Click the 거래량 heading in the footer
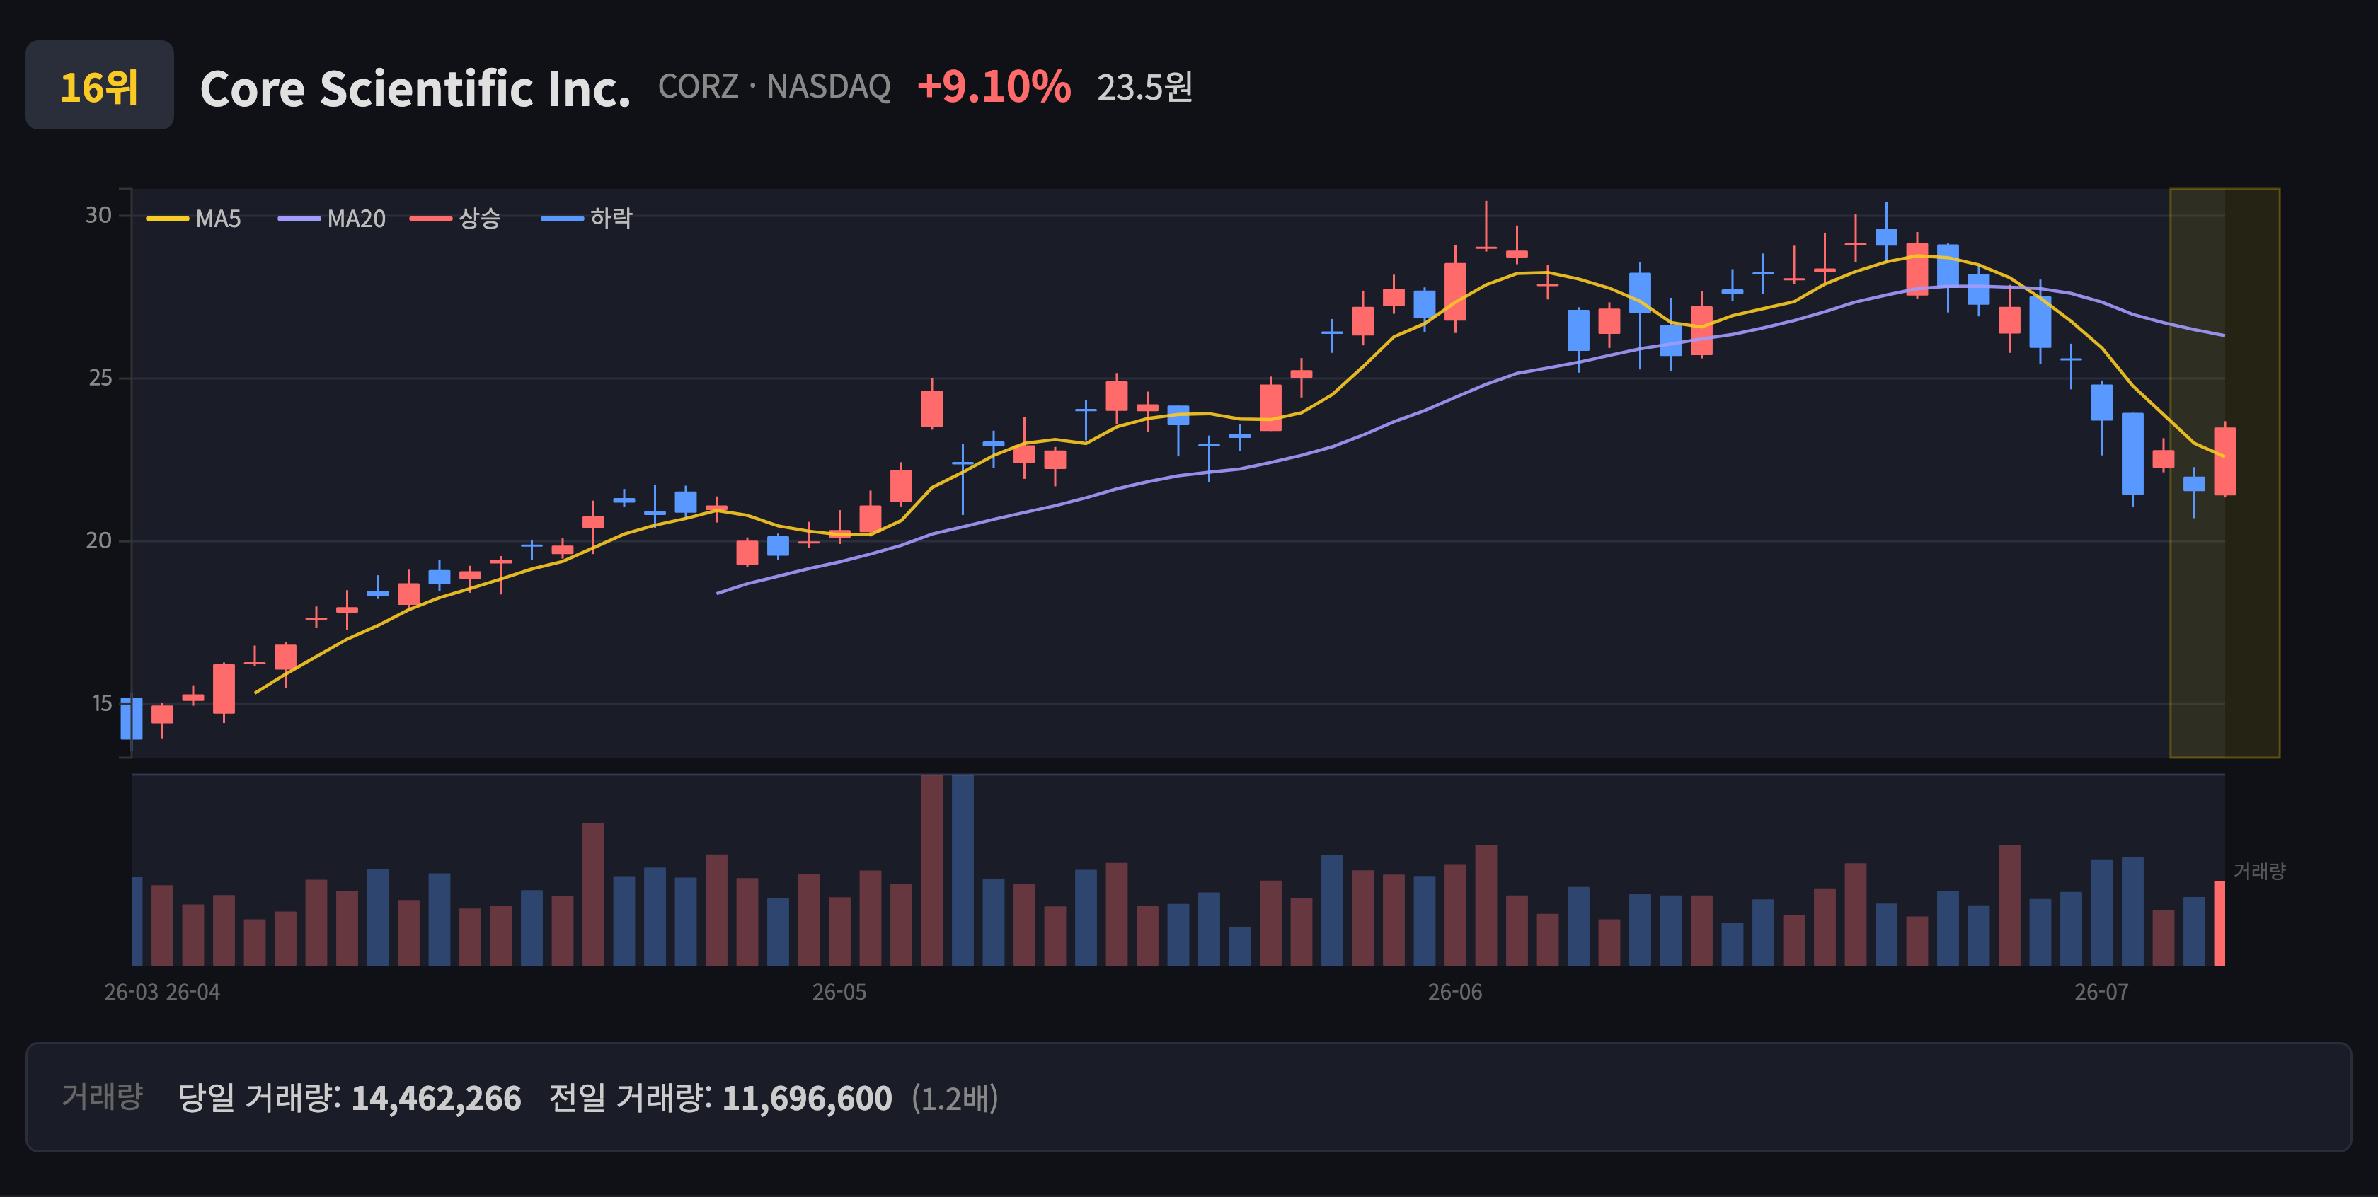The image size is (2378, 1197). pyautogui.click(x=103, y=1097)
